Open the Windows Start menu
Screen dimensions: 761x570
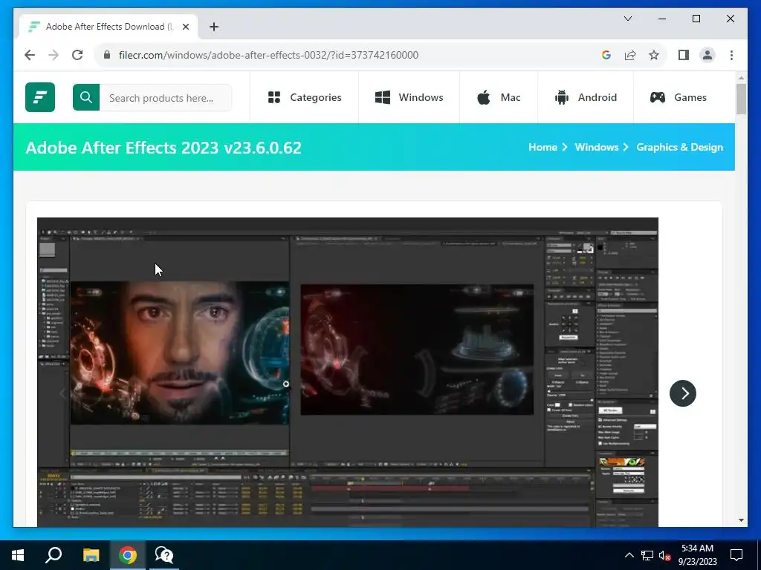coord(18,554)
